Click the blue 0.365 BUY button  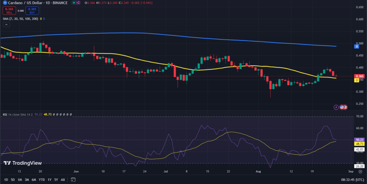[32, 10]
